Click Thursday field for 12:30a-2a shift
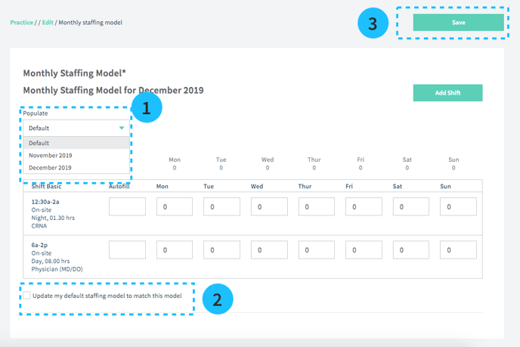The width and height of the screenshot is (520, 347). [x=316, y=207]
